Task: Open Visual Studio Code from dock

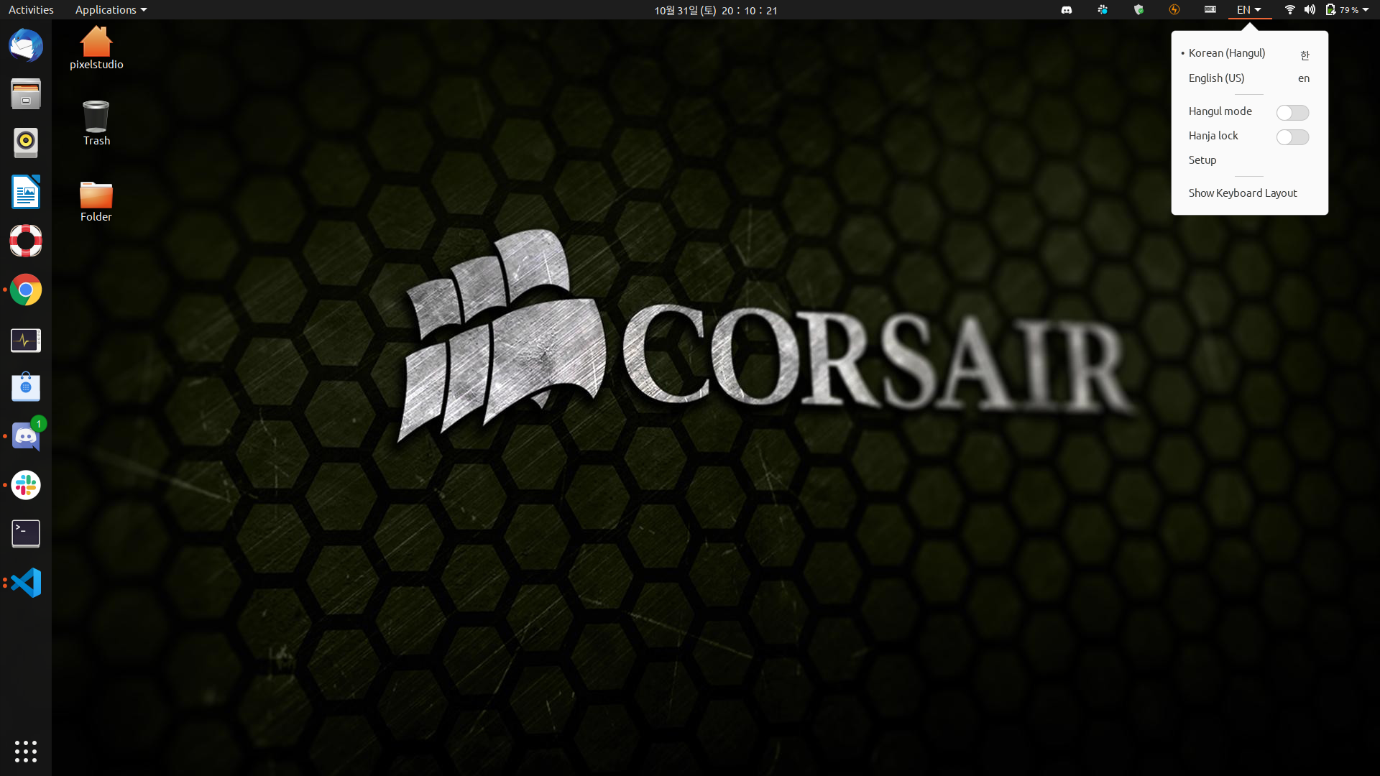Action: click(26, 583)
